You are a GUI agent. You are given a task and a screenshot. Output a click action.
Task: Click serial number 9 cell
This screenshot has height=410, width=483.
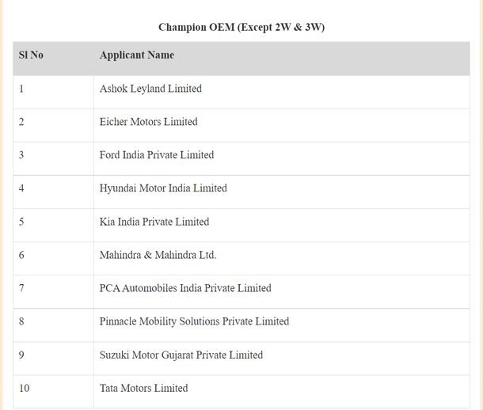(x=21, y=355)
